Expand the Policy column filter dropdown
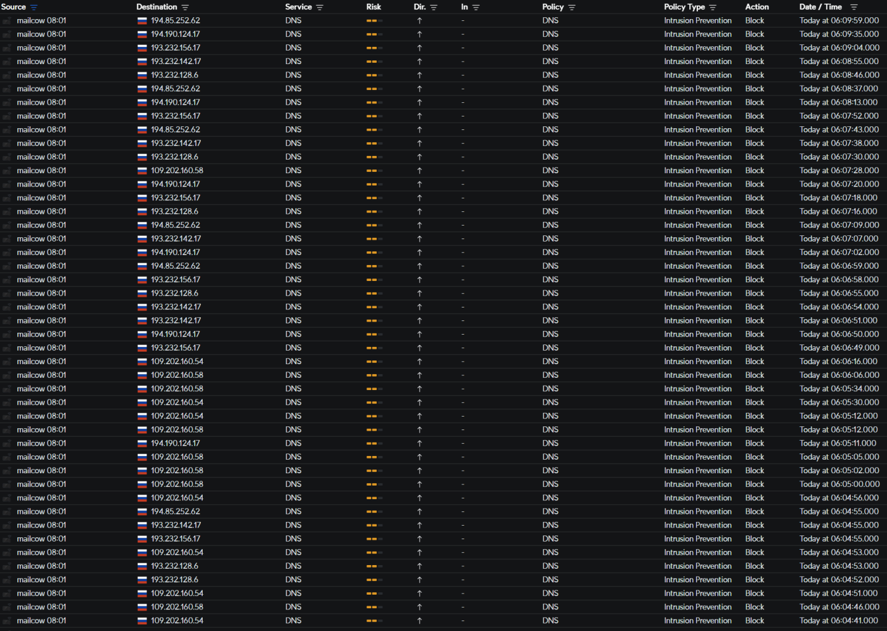The width and height of the screenshot is (887, 631). (x=572, y=7)
